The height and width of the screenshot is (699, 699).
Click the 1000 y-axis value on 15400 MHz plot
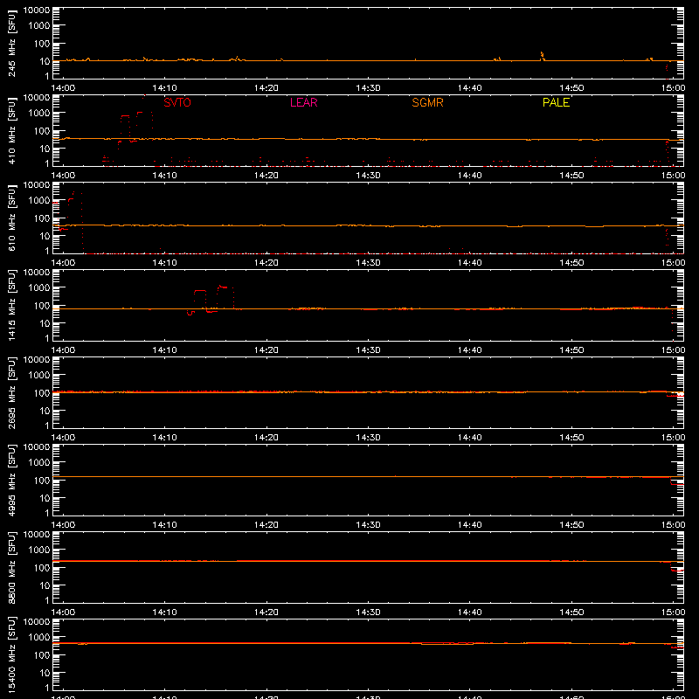(39, 637)
